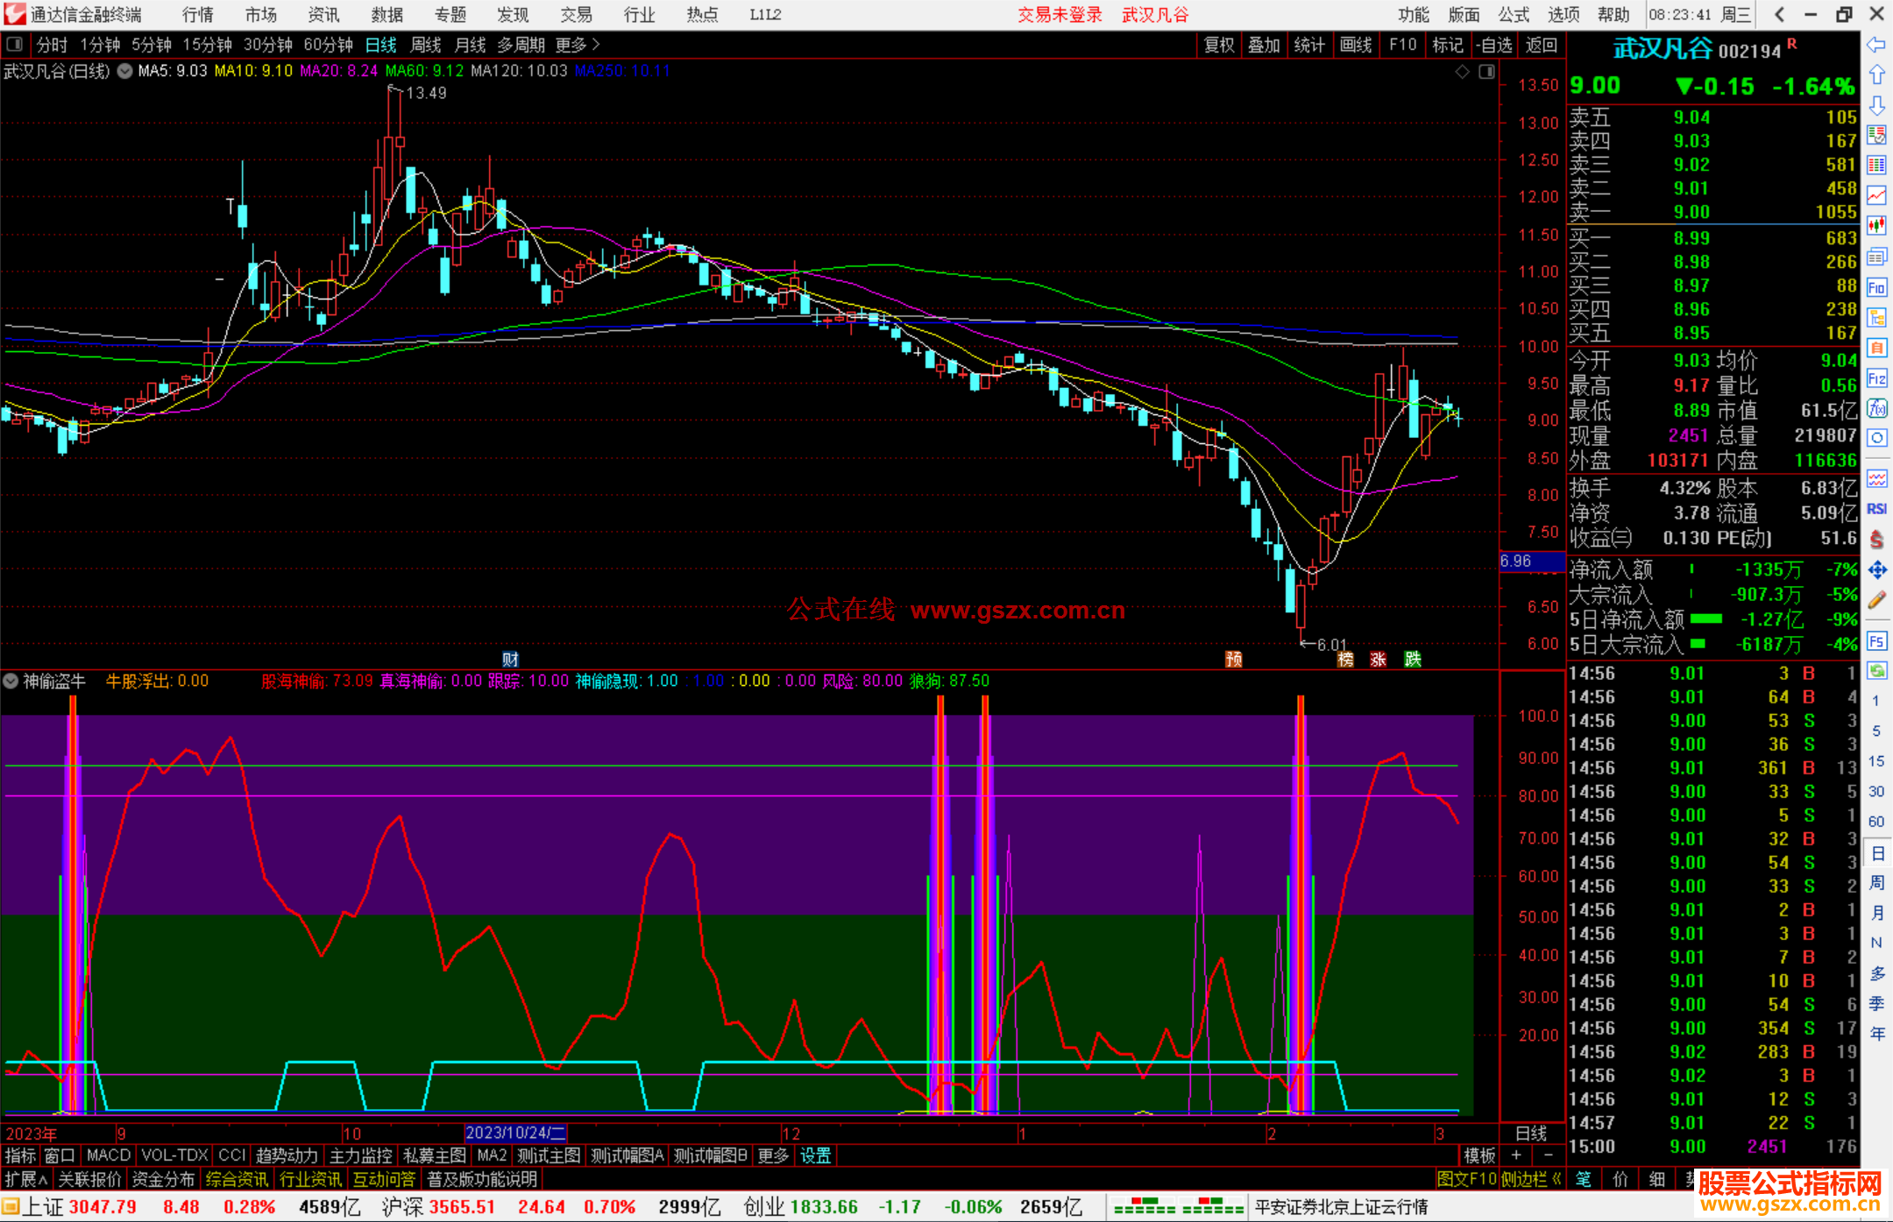
Task: Open the formula f(x) sidebar icon
Action: tap(1876, 408)
